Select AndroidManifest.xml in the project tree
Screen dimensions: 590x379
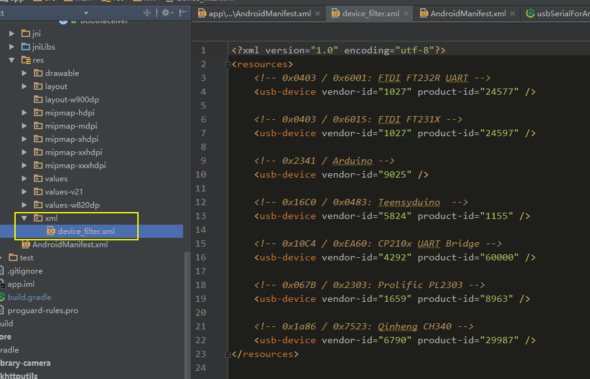click(70, 245)
